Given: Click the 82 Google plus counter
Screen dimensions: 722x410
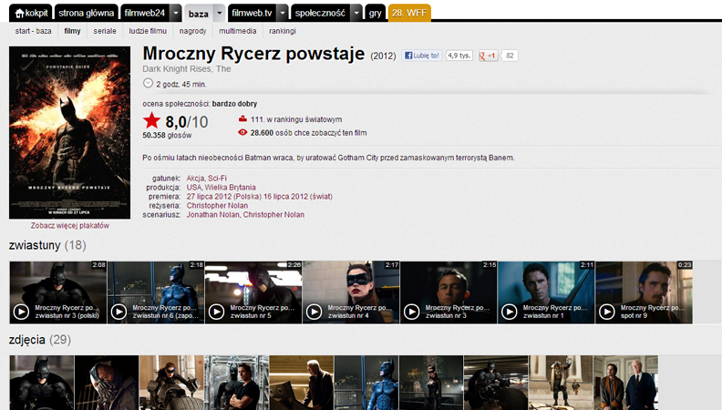Looking at the screenshot, I should coord(510,56).
